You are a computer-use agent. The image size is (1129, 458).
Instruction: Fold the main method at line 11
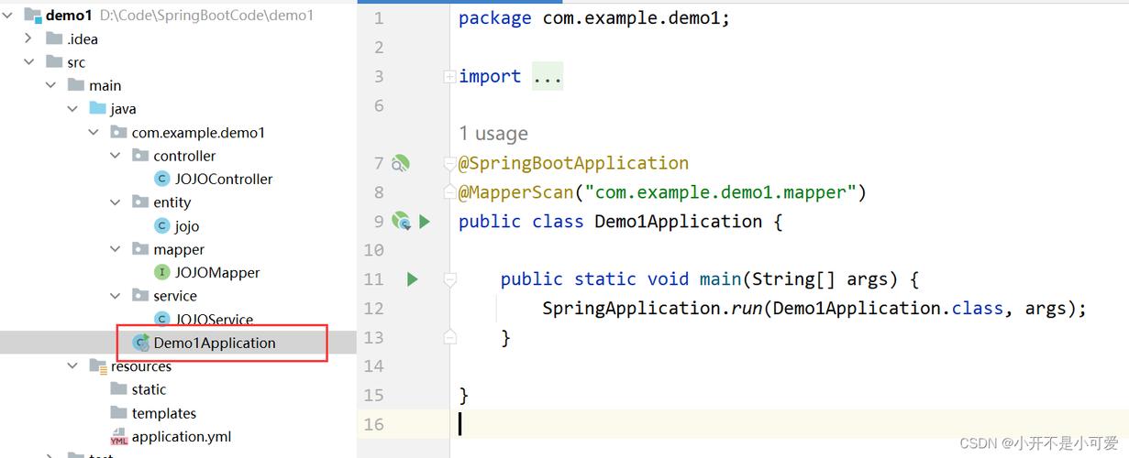(450, 279)
